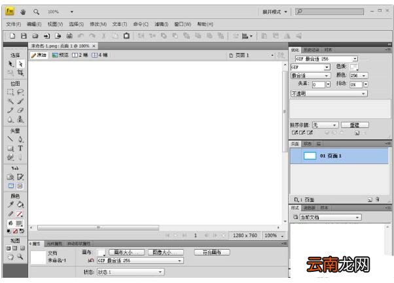The width and height of the screenshot is (394, 283).
Task: Open the styles current document dropdown
Action: click(x=331, y=217)
